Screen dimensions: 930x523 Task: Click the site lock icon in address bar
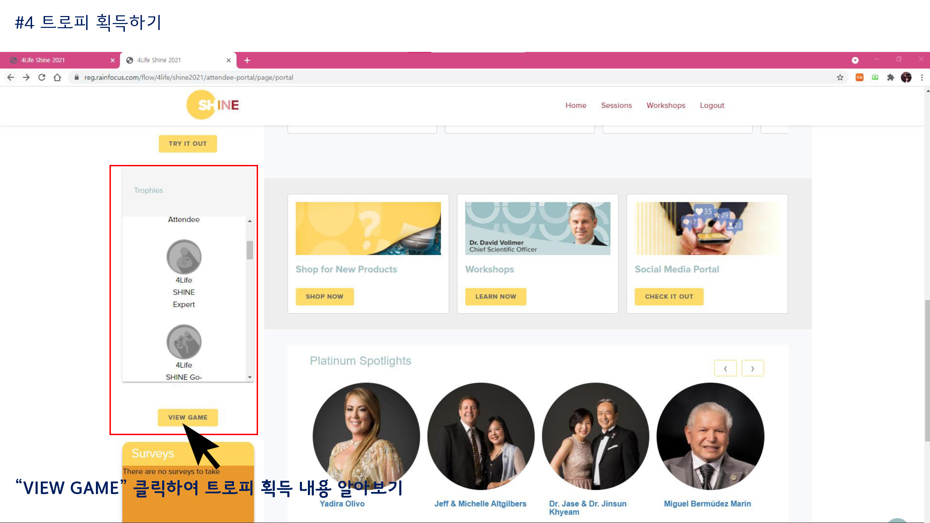coord(76,77)
